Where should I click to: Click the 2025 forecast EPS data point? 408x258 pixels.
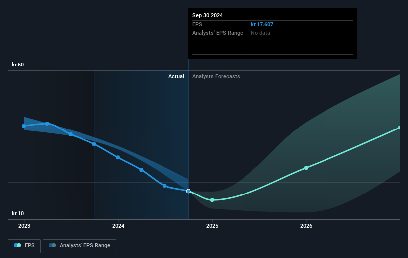[212, 200]
